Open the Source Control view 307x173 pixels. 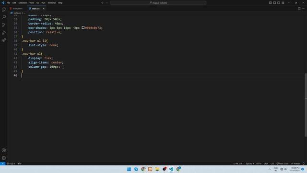[4, 25]
